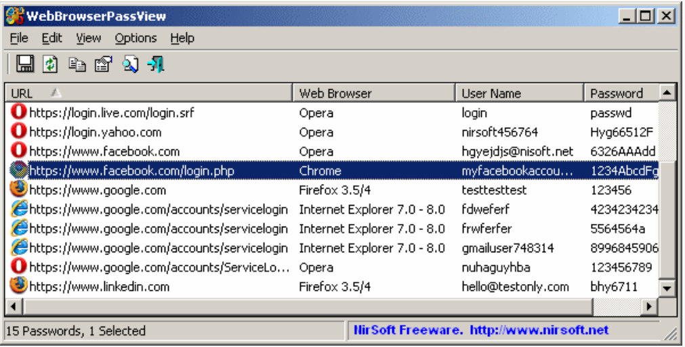Open the Options menu
The image size is (685, 347).
(136, 39)
